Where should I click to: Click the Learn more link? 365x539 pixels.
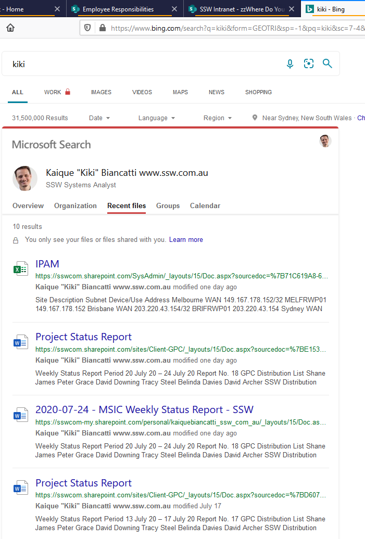point(186,240)
